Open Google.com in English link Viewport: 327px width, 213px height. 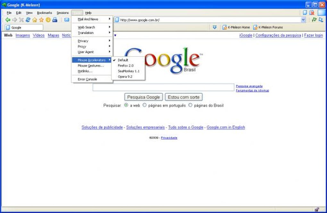click(x=226, y=127)
